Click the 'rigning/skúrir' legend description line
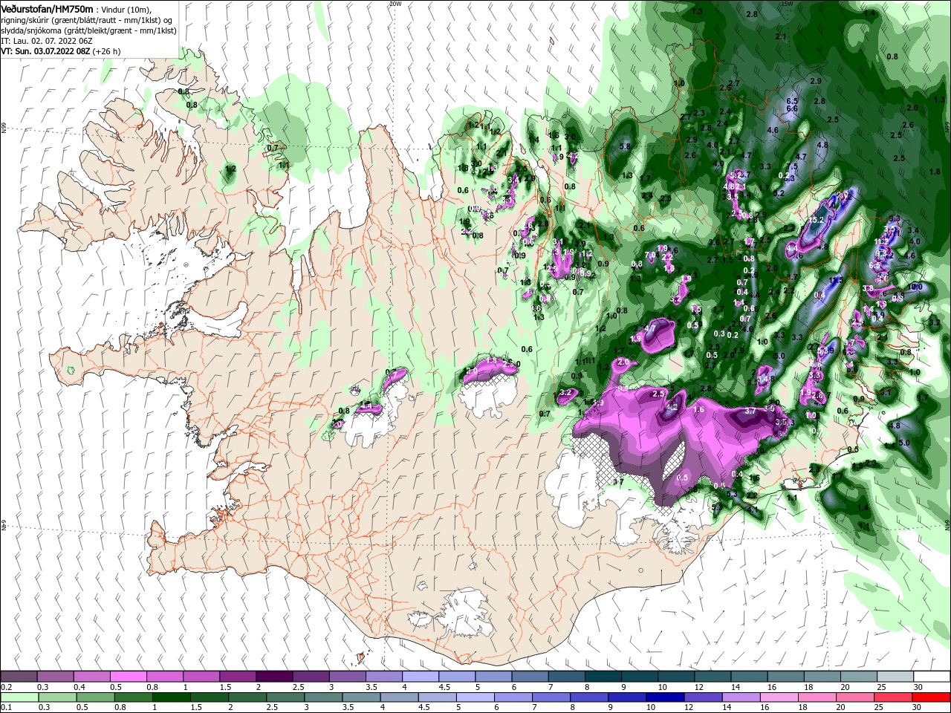Viewport: 951px width, 713px height. pos(86,20)
